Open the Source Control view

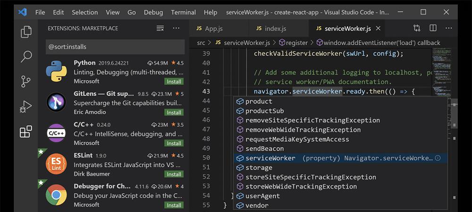26,82
